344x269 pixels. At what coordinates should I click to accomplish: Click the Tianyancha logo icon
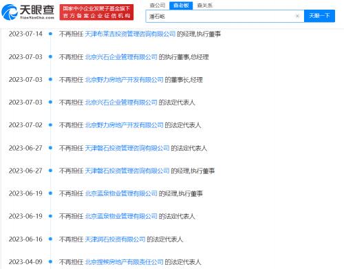tap(10, 12)
